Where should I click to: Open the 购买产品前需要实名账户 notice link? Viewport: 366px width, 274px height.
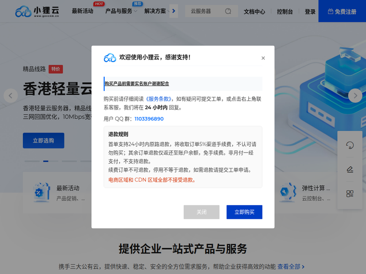coord(137,84)
